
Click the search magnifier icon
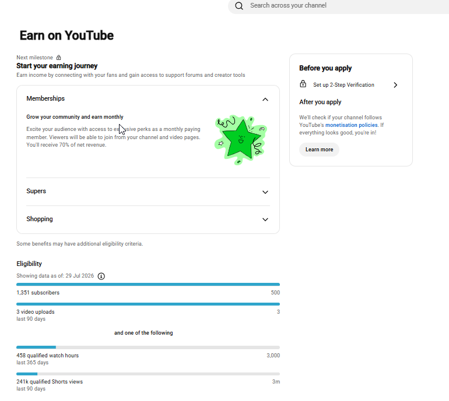tap(239, 6)
